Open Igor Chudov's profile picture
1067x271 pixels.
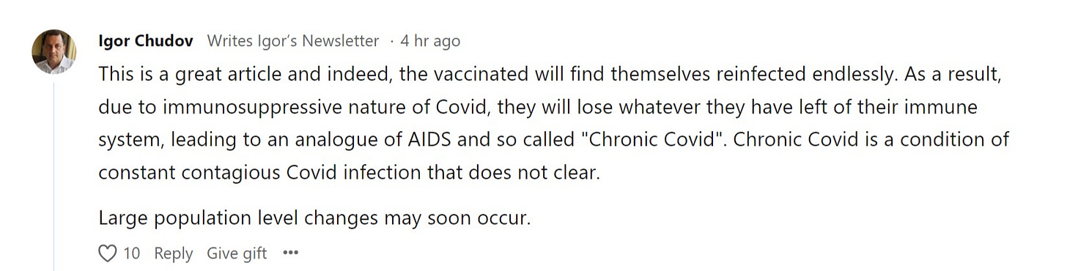tap(54, 51)
